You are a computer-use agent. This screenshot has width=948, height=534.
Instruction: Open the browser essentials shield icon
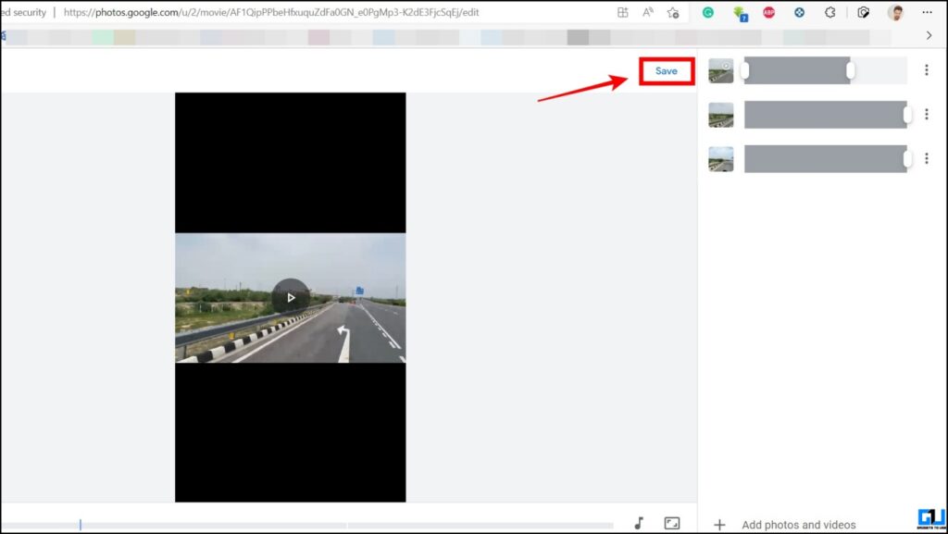point(864,12)
